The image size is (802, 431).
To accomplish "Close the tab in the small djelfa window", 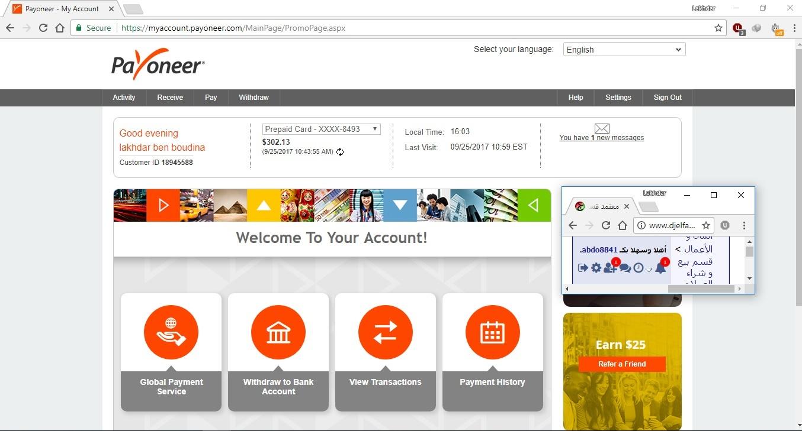I will click(x=627, y=206).
